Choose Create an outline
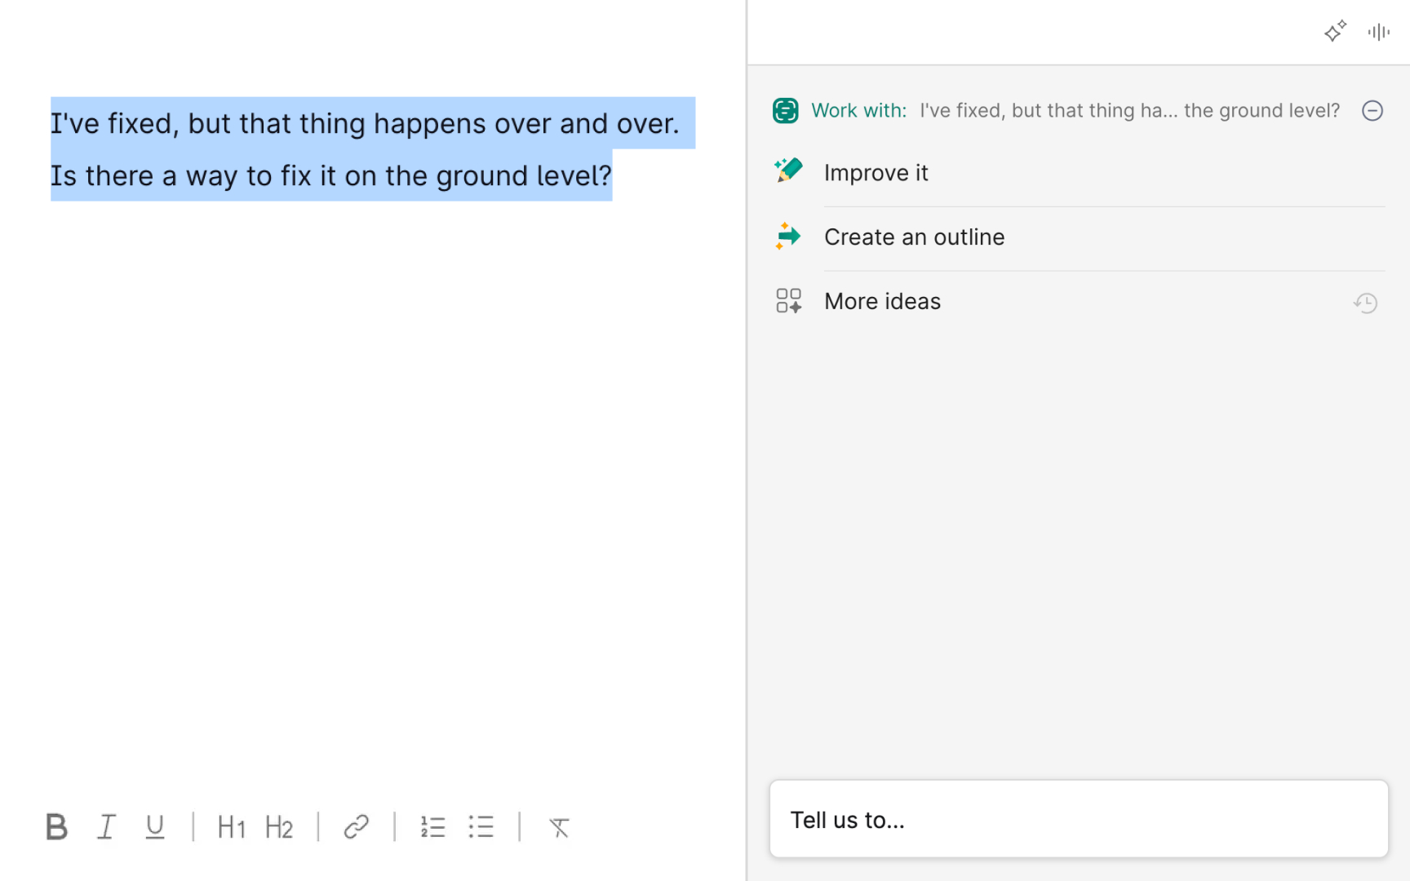 tap(914, 237)
